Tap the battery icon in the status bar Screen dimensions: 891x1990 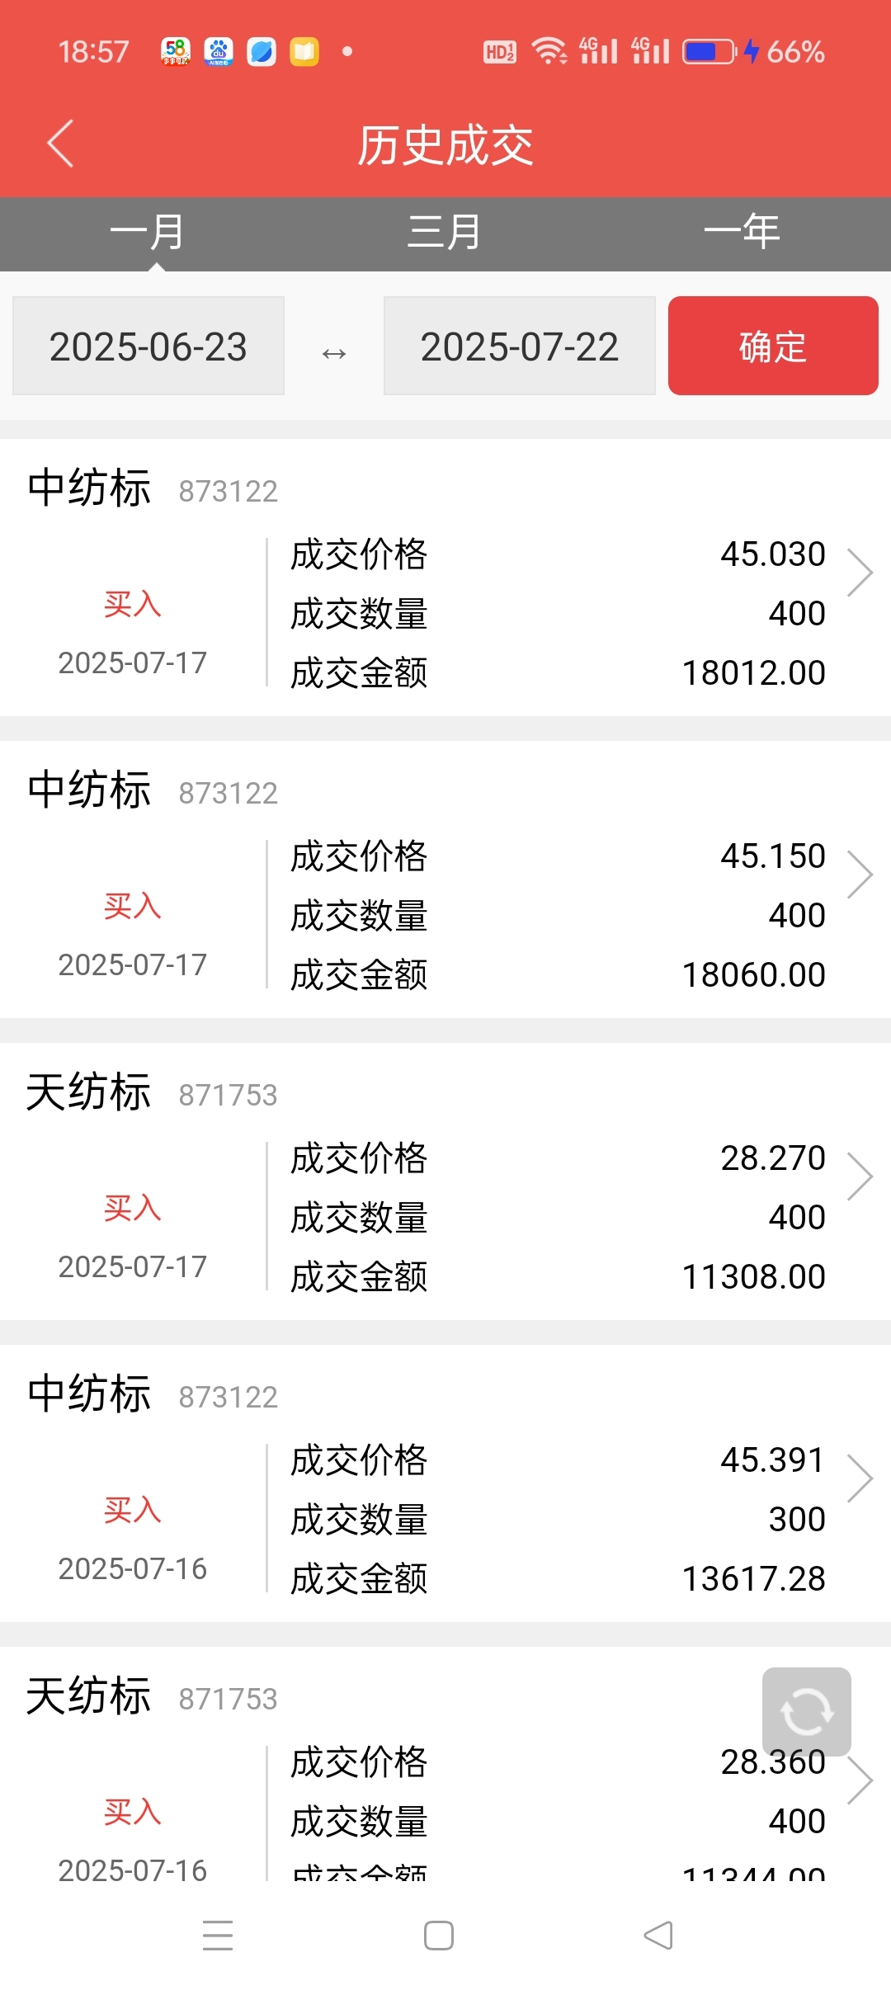click(x=709, y=52)
